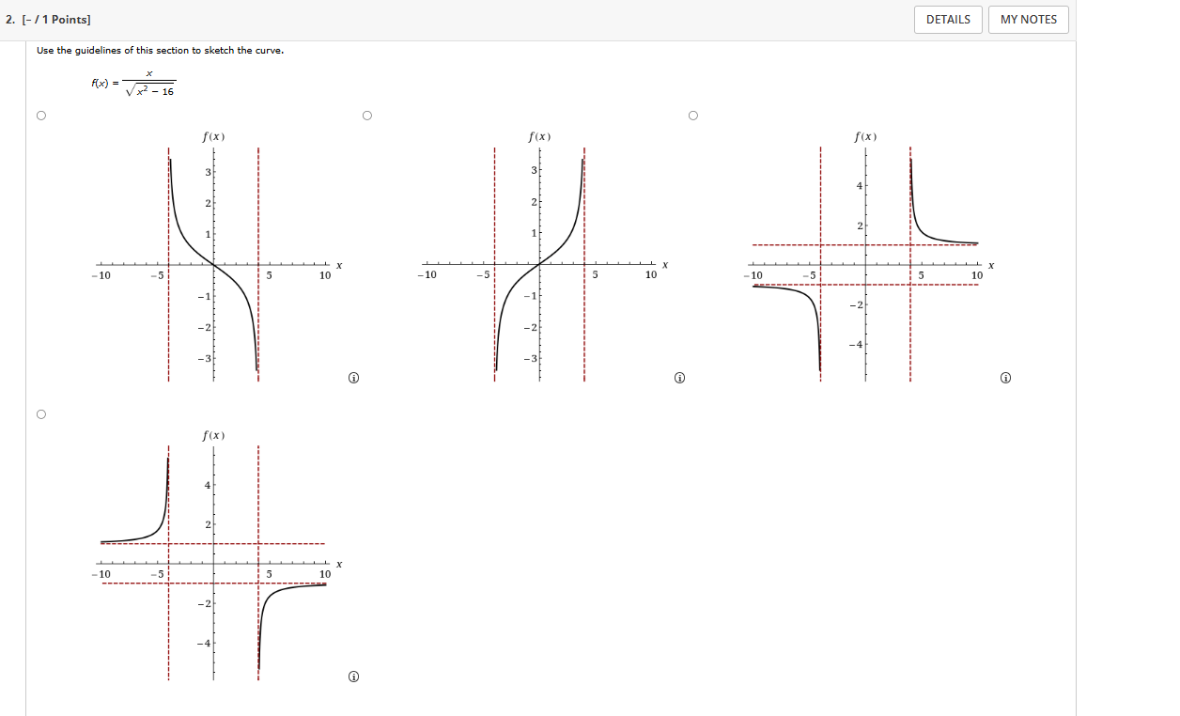Click the circled-i next to the middle graph
Viewport: 1180px width, 716px height.
point(679,377)
